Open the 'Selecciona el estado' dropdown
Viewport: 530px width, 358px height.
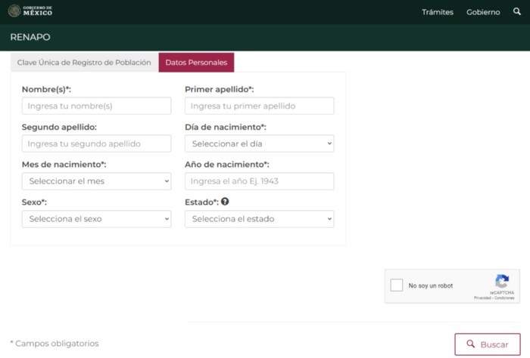pyautogui.click(x=259, y=219)
